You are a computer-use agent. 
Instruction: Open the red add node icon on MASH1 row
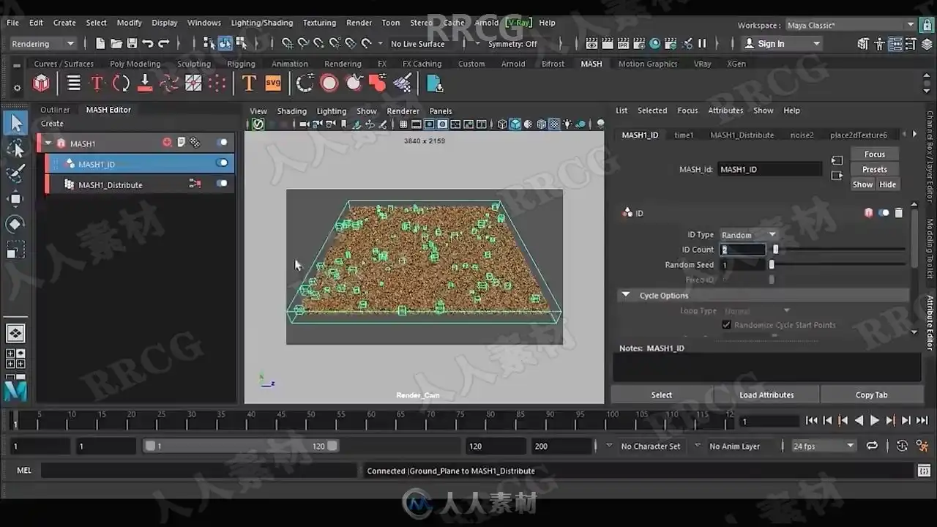point(167,143)
